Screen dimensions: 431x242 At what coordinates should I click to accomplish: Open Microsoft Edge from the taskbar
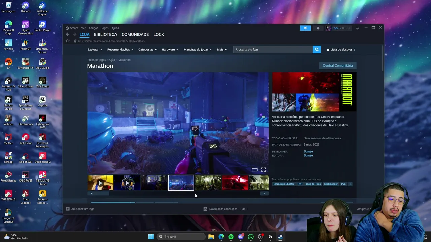tap(221, 237)
